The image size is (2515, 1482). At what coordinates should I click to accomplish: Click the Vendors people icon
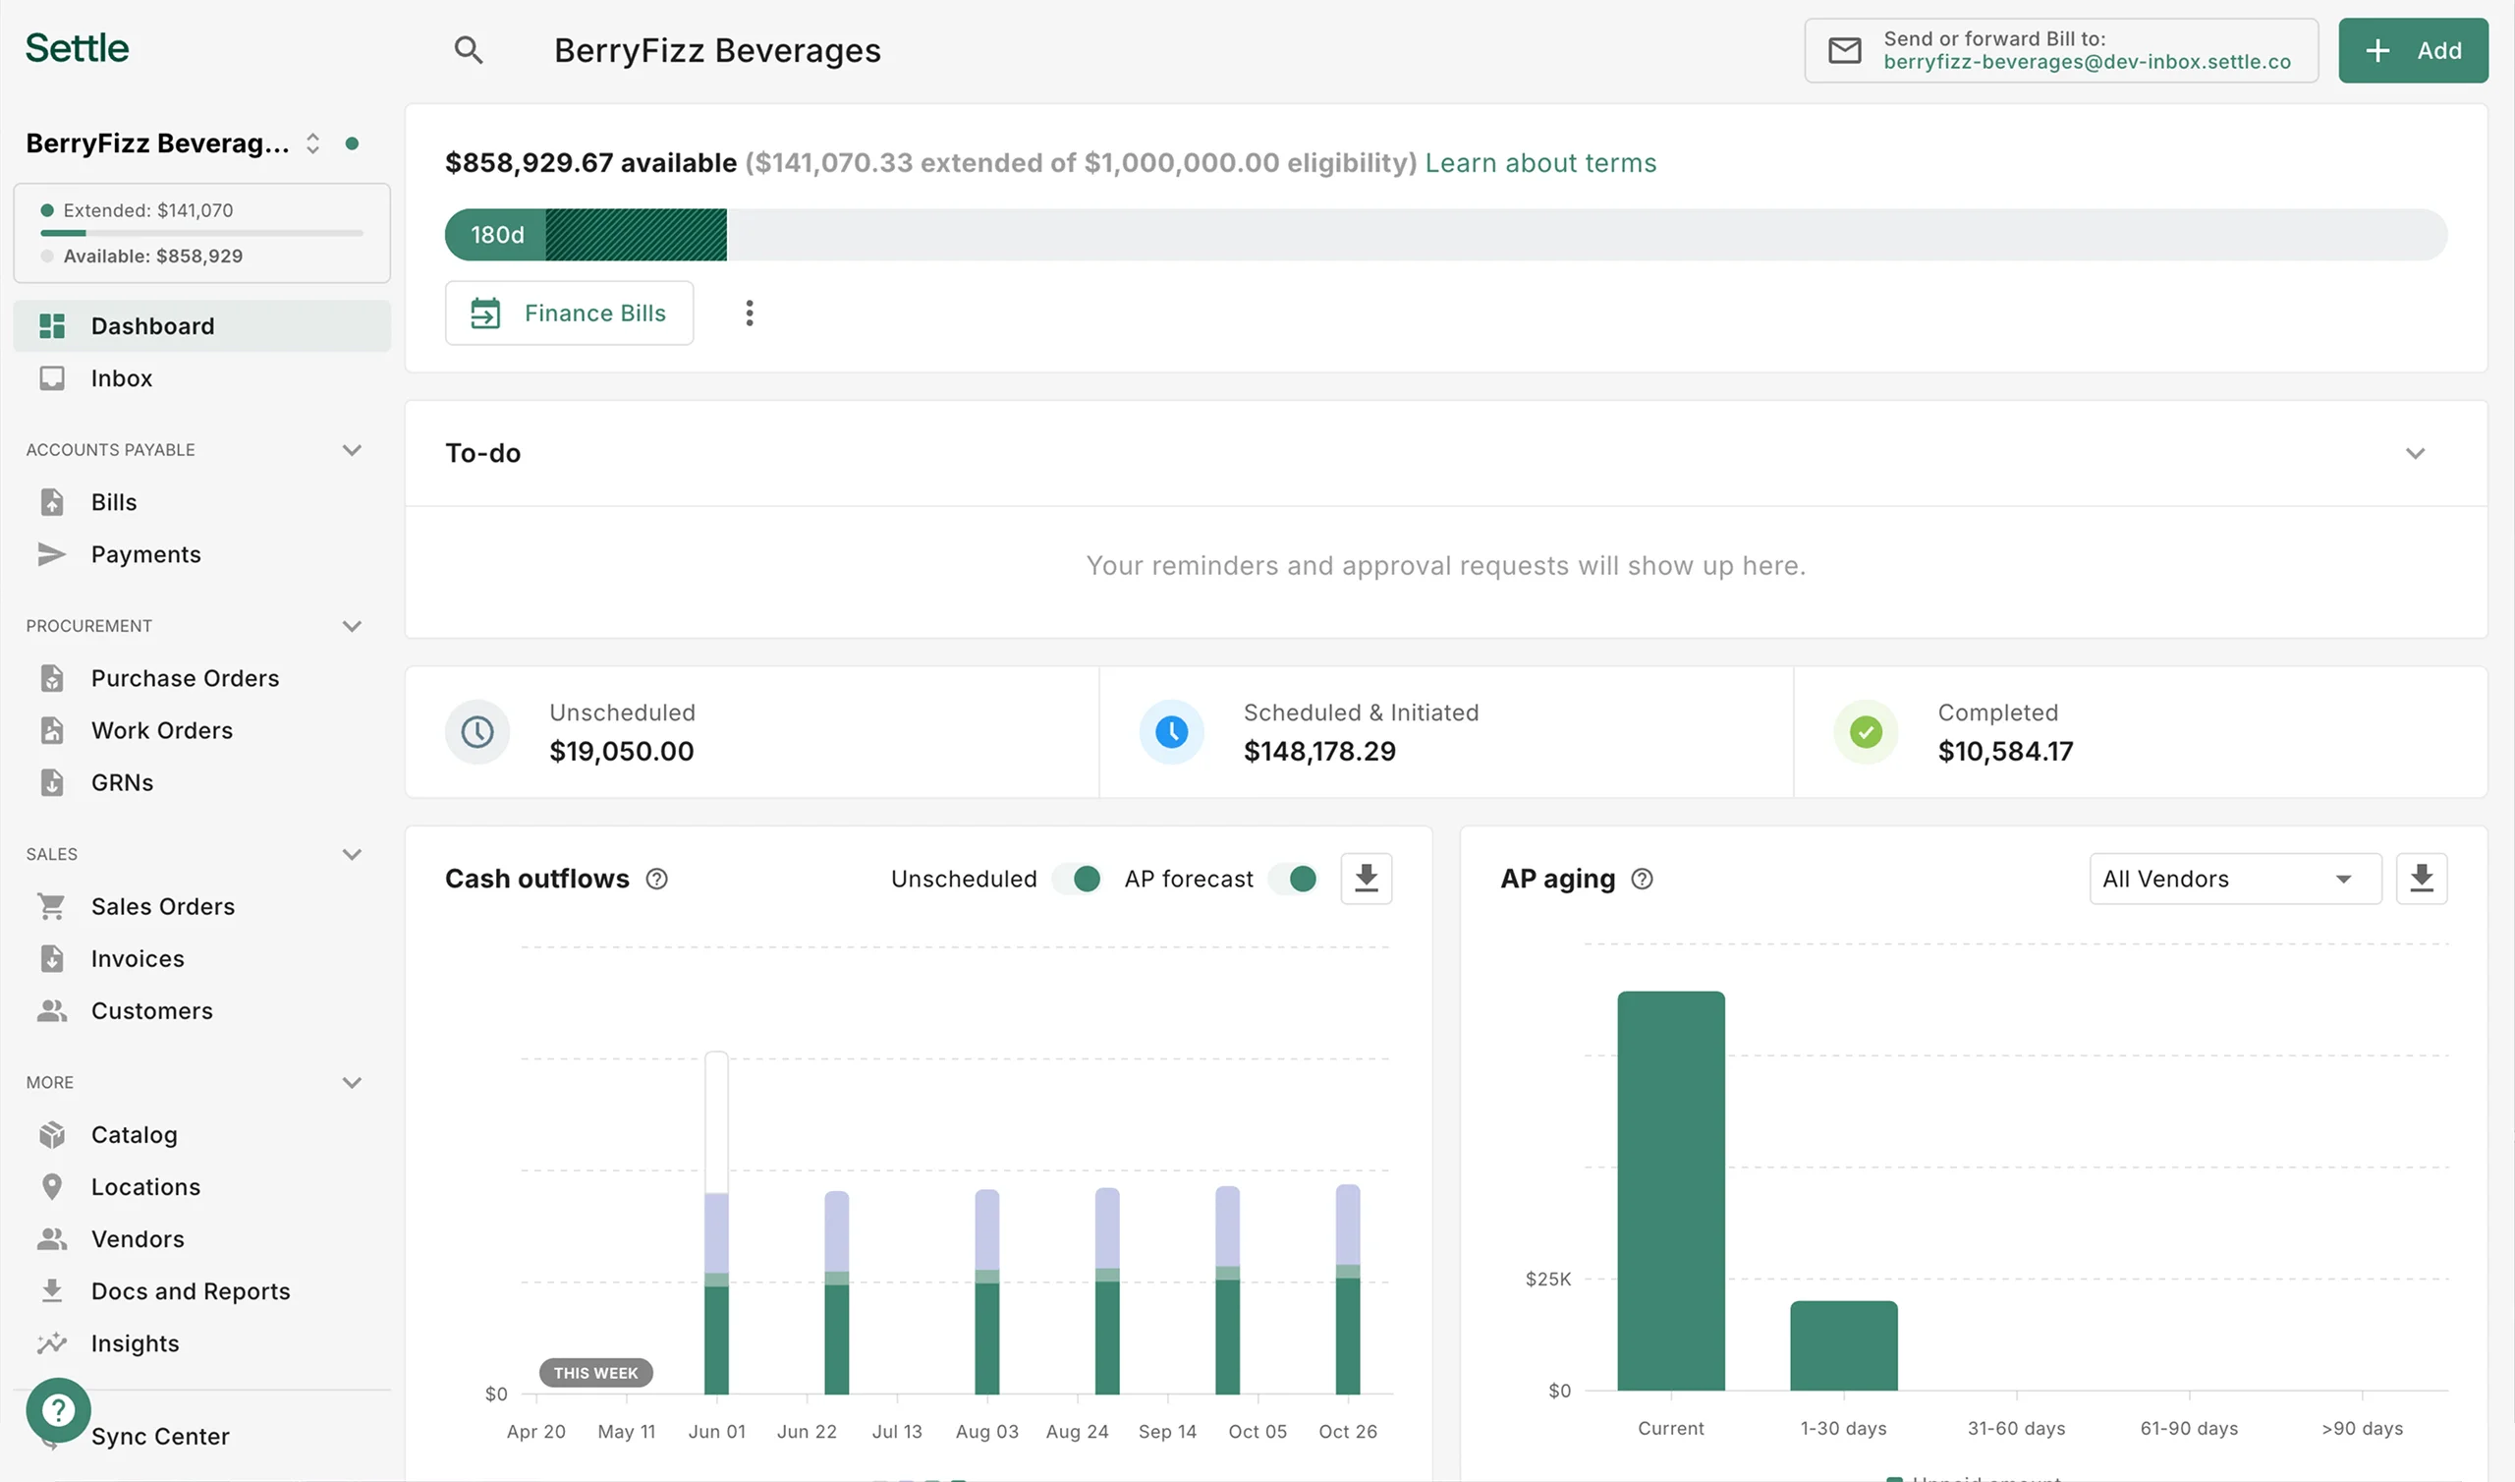point(52,1239)
